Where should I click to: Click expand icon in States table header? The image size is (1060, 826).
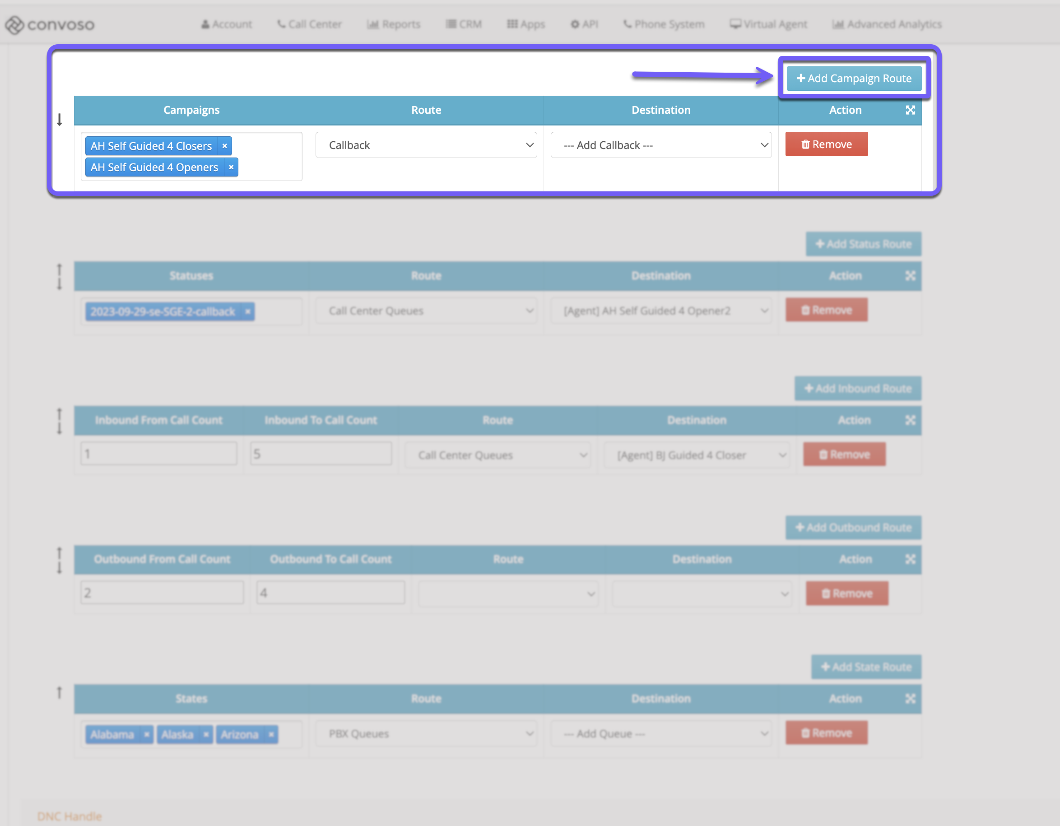click(910, 698)
